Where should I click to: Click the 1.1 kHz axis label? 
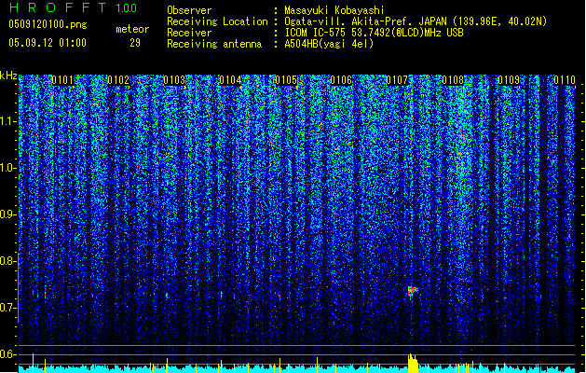[8, 121]
